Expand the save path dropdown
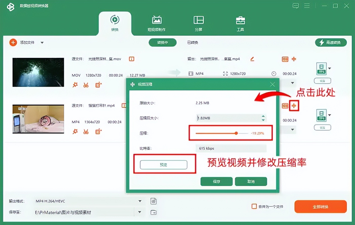The height and width of the screenshot is (225, 355). pyautogui.click(x=139, y=212)
